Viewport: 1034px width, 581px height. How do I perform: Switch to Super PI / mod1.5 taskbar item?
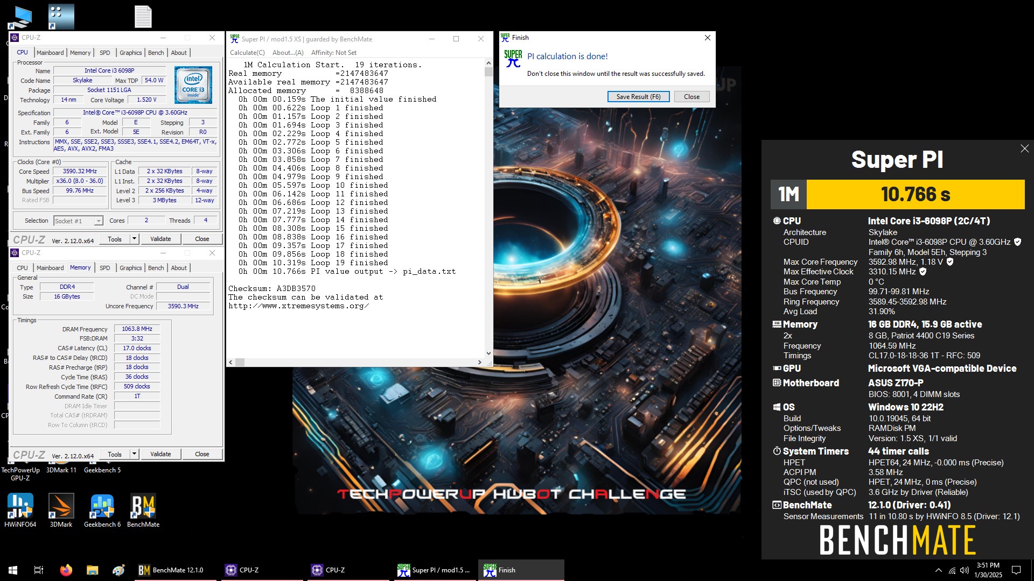pyautogui.click(x=434, y=570)
